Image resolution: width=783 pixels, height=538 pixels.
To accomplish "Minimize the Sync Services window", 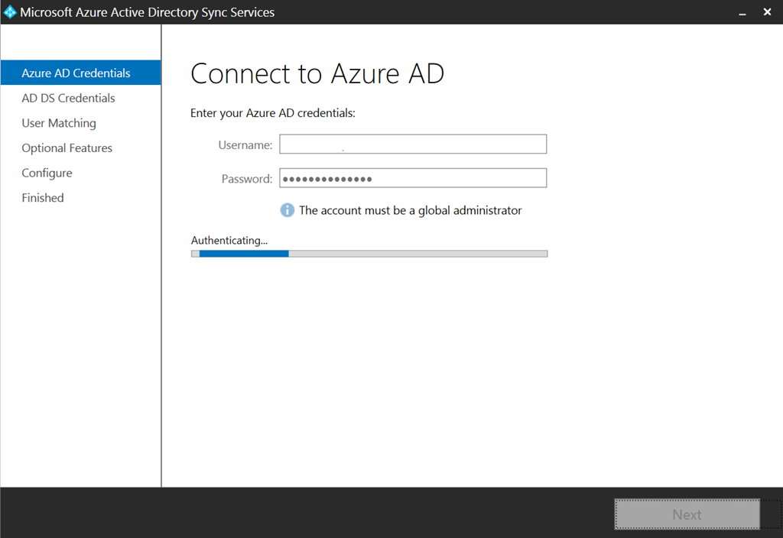I will click(742, 12).
